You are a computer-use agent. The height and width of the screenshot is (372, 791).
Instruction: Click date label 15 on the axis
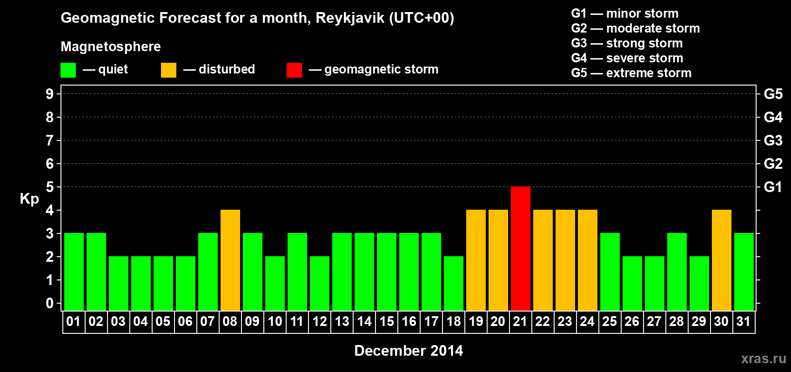coord(387,321)
